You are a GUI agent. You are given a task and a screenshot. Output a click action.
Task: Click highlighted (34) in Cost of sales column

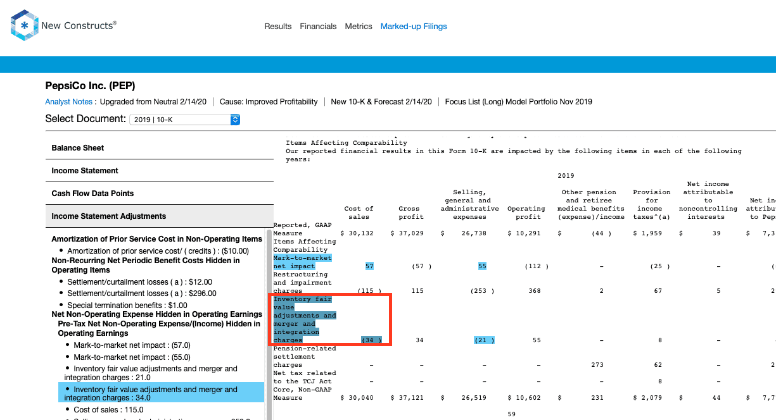coord(371,340)
